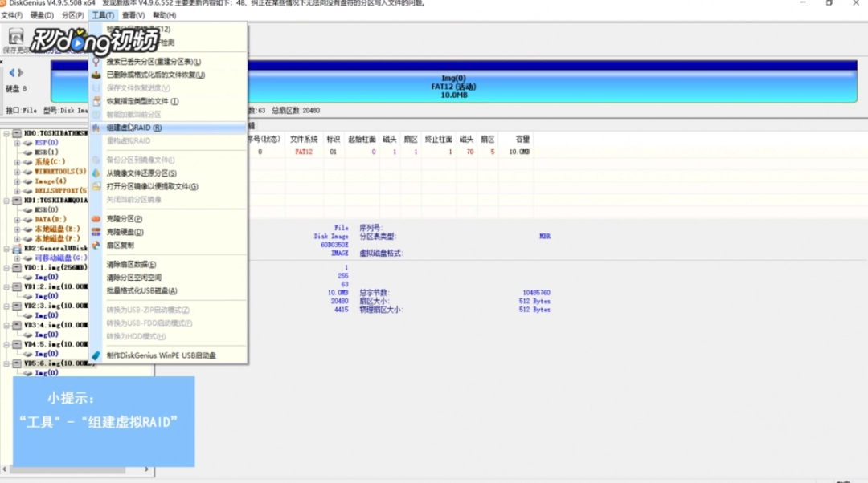Viewport: 868px width, 483px height.
Task: Expand the 系统(C:) partition node
Action: pos(18,162)
